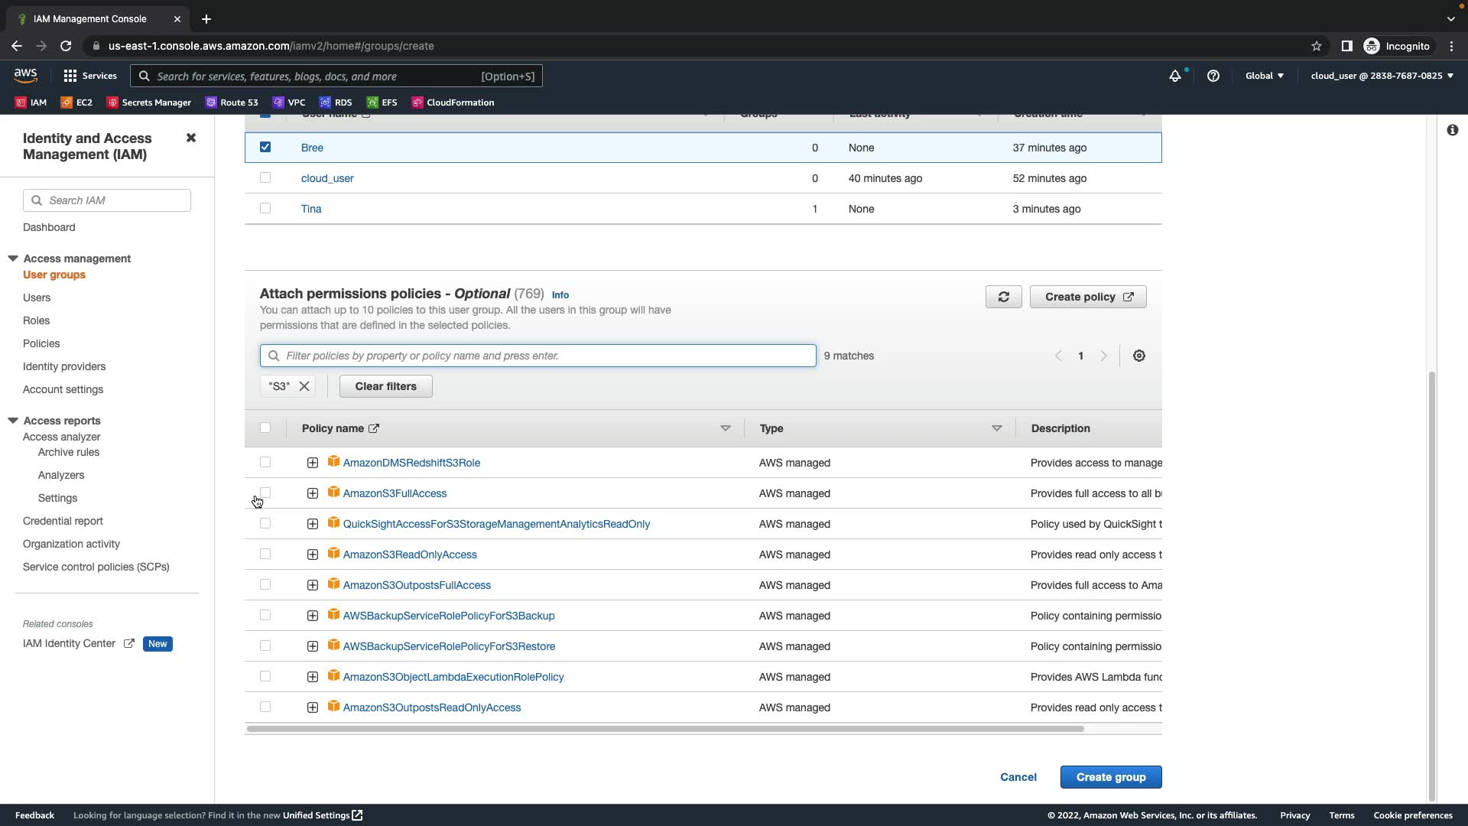Click the AWS support help icon
1468x826 pixels.
pyautogui.click(x=1213, y=76)
